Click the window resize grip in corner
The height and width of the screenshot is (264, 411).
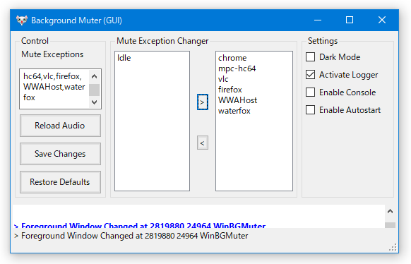393,247
